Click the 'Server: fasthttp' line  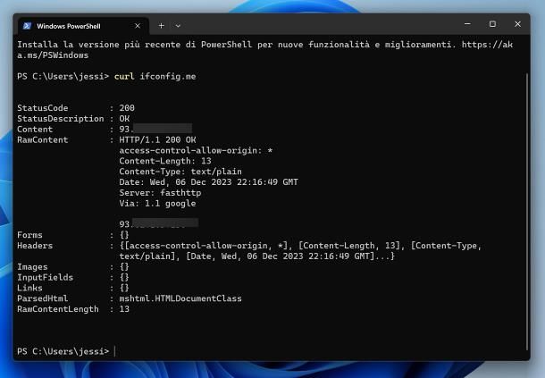pyautogui.click(x=160, y=193)
